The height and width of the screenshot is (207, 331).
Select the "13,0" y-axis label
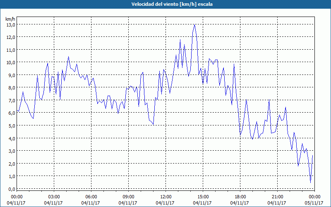coord(11,25)
